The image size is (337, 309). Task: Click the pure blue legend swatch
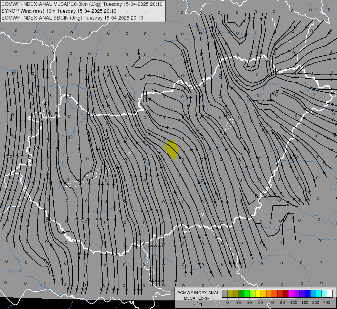[307, 294]
